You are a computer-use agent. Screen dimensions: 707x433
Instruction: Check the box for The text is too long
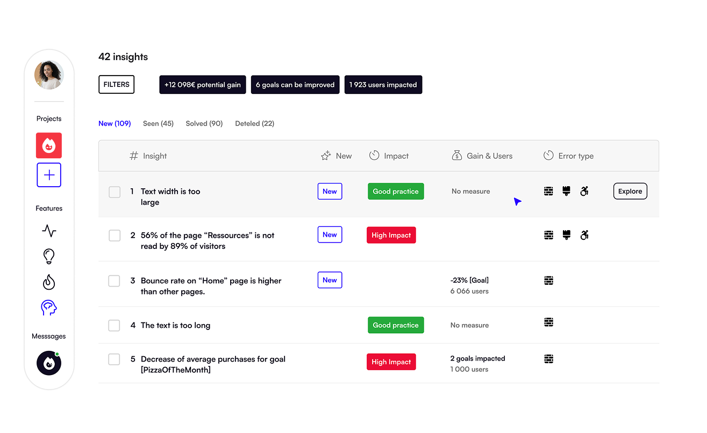114,326
